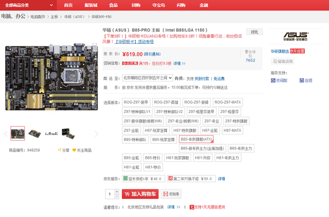Open the 闪购 tab
The width and height of the screenshot is (329, 217).
click(181, 5)
